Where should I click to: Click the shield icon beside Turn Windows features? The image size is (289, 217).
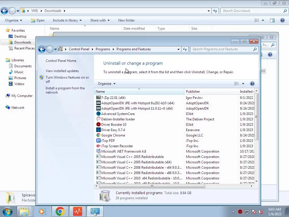click(42, 77)
